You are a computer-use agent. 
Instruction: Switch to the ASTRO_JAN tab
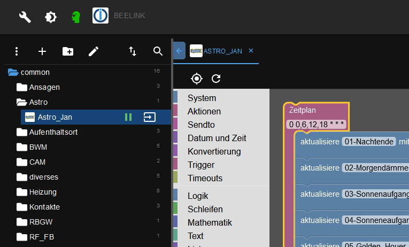coord(223,51)
